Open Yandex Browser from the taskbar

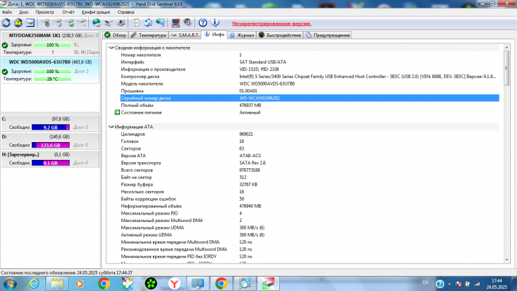coord(174,283)
